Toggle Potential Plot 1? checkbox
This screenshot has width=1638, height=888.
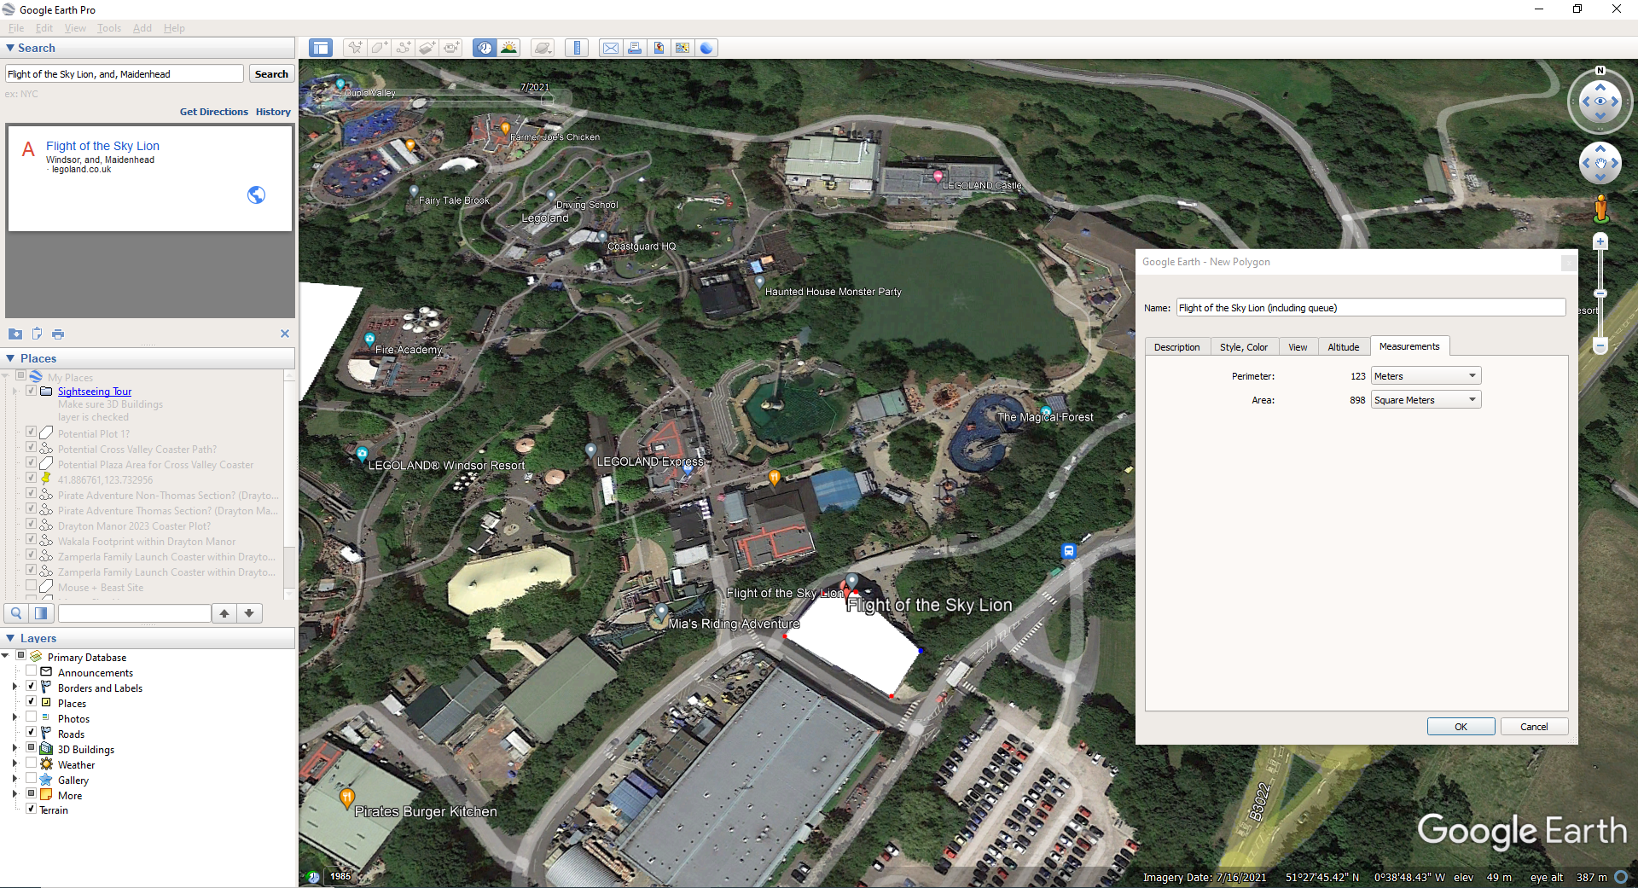click(x=32, y=432)
